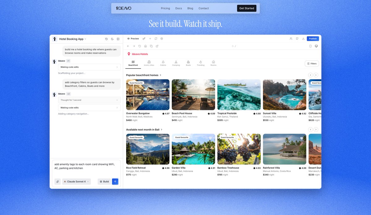Collapse Thought for 1 second section
Viewport: 371px width, 215px height.
click(89, 100)
